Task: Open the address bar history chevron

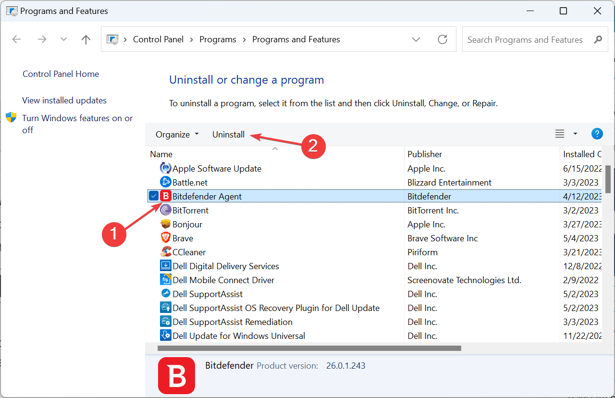Action: (416, 39)
